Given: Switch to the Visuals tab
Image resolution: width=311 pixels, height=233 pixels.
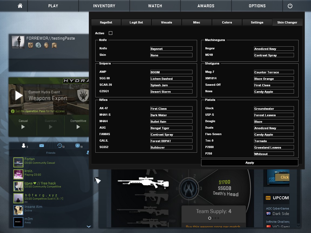Looking at the screenshot, I should click(167, 22).
